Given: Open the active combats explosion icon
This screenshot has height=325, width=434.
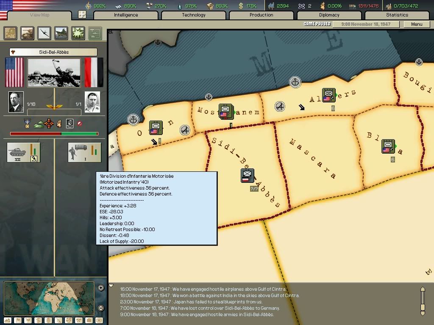Looking at the screenshot, I should [x=78, y=33].
